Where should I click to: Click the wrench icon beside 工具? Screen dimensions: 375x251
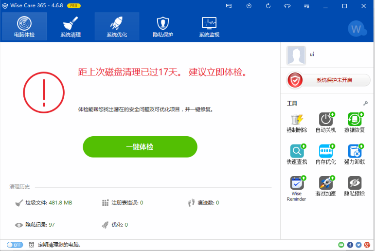pyautogui.click(x=365, y=103)
